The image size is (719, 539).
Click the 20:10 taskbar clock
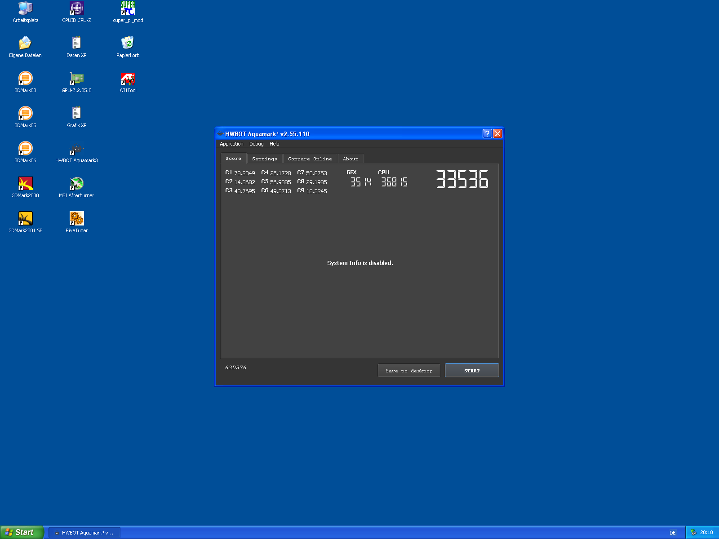(706, 532)
